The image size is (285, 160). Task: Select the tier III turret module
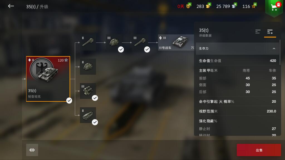click(x=114, y=42)
